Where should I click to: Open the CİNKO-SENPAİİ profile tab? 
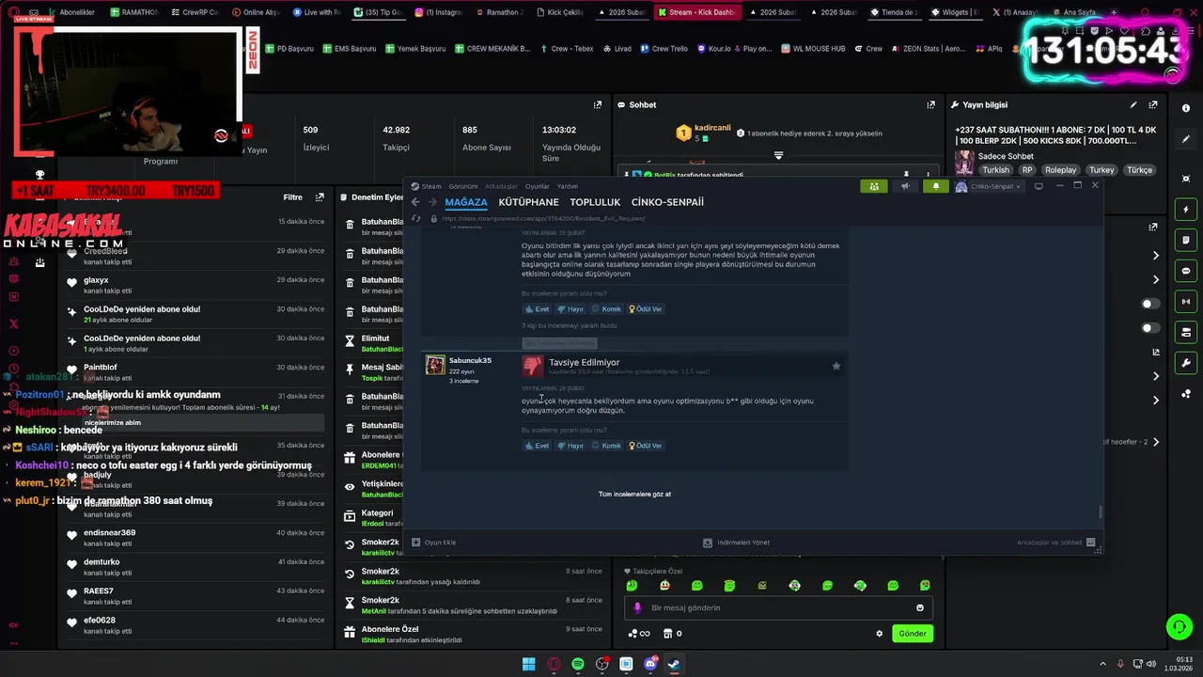[x=667, y=202]
